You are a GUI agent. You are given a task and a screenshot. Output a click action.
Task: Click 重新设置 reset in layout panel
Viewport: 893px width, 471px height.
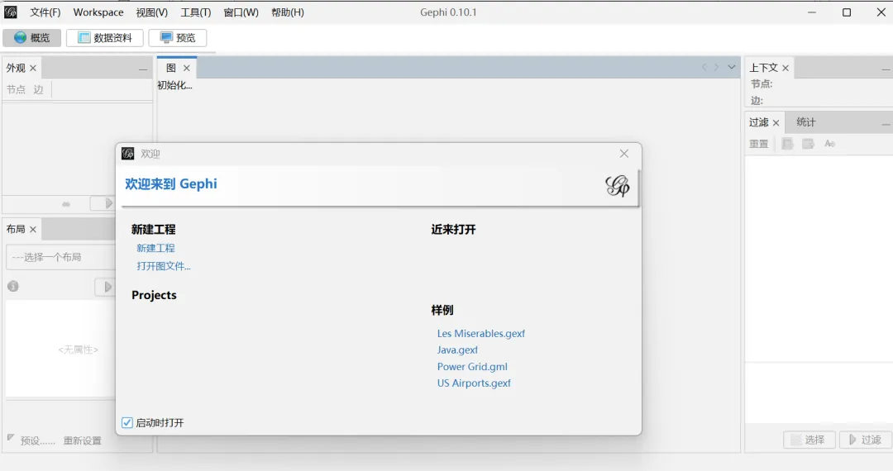pos(83,441)
